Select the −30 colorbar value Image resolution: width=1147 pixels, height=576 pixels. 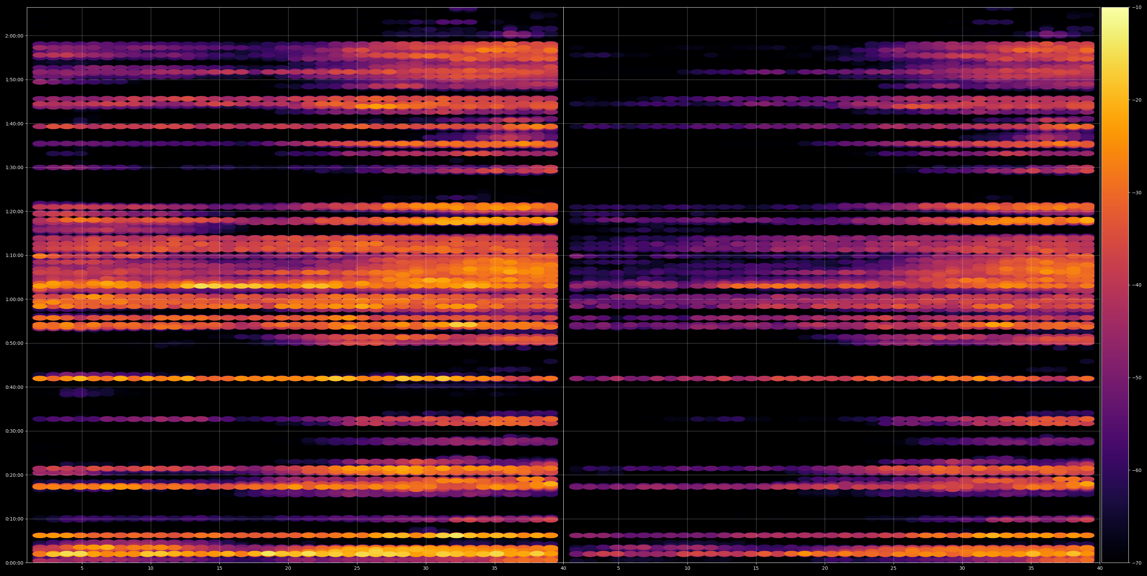point(1137,193)
